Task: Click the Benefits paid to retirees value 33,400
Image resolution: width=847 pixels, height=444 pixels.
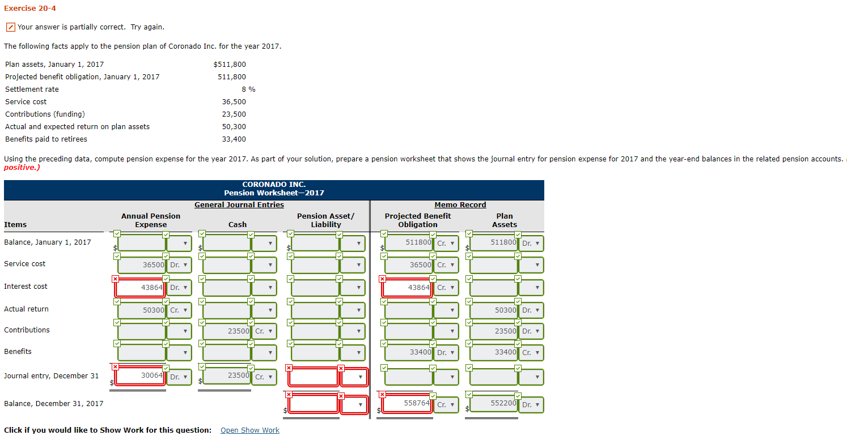Action: point(234,139)
